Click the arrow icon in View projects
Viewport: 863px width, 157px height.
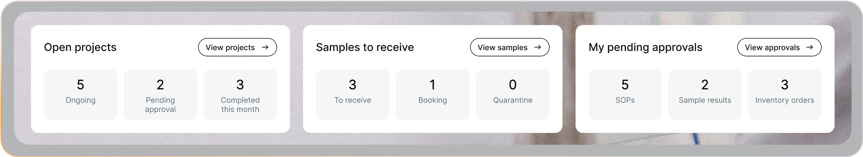(265, 48)
